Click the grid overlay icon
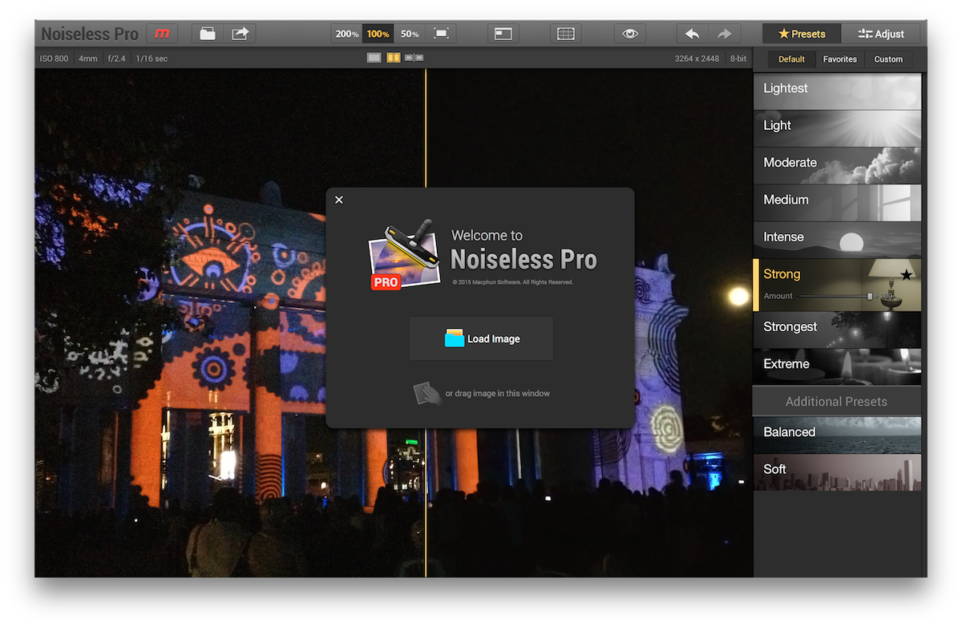The width and height of the screenshot is (962, 627). [x=566, y=34]
